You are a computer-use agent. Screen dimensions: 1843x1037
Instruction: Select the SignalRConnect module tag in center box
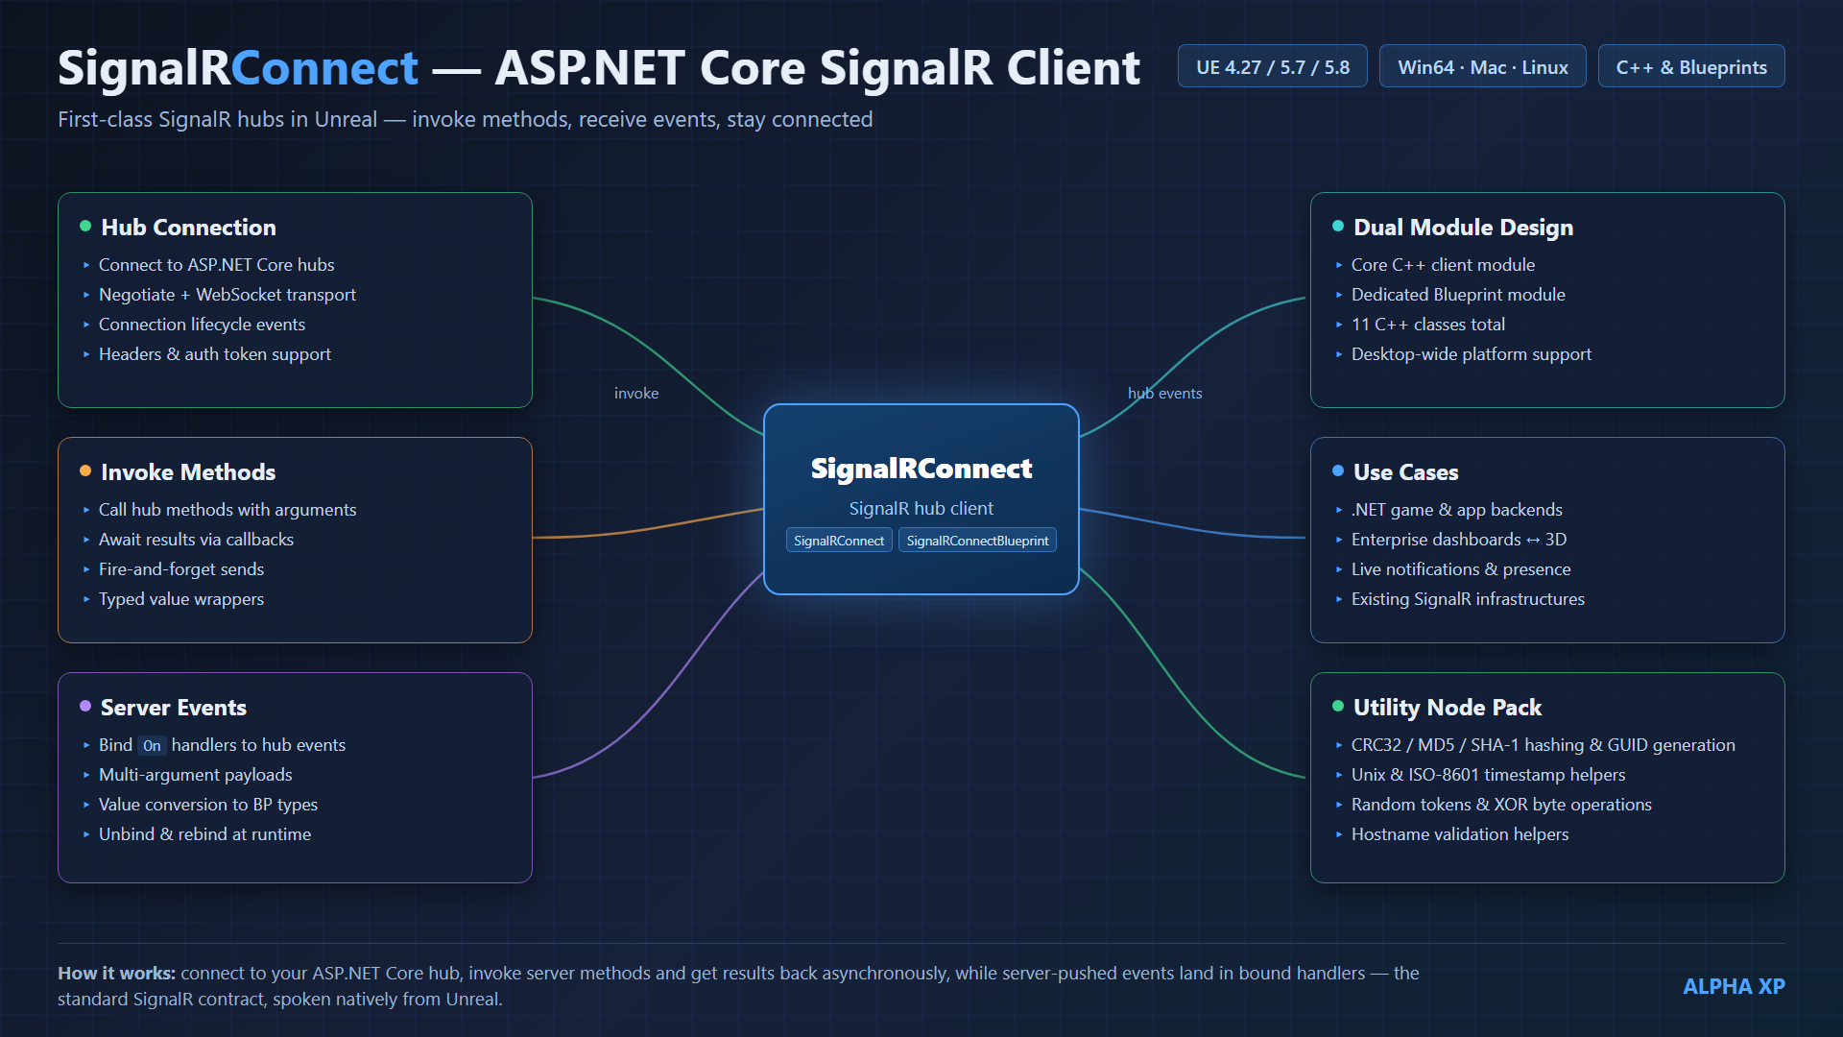click(839, 541)
